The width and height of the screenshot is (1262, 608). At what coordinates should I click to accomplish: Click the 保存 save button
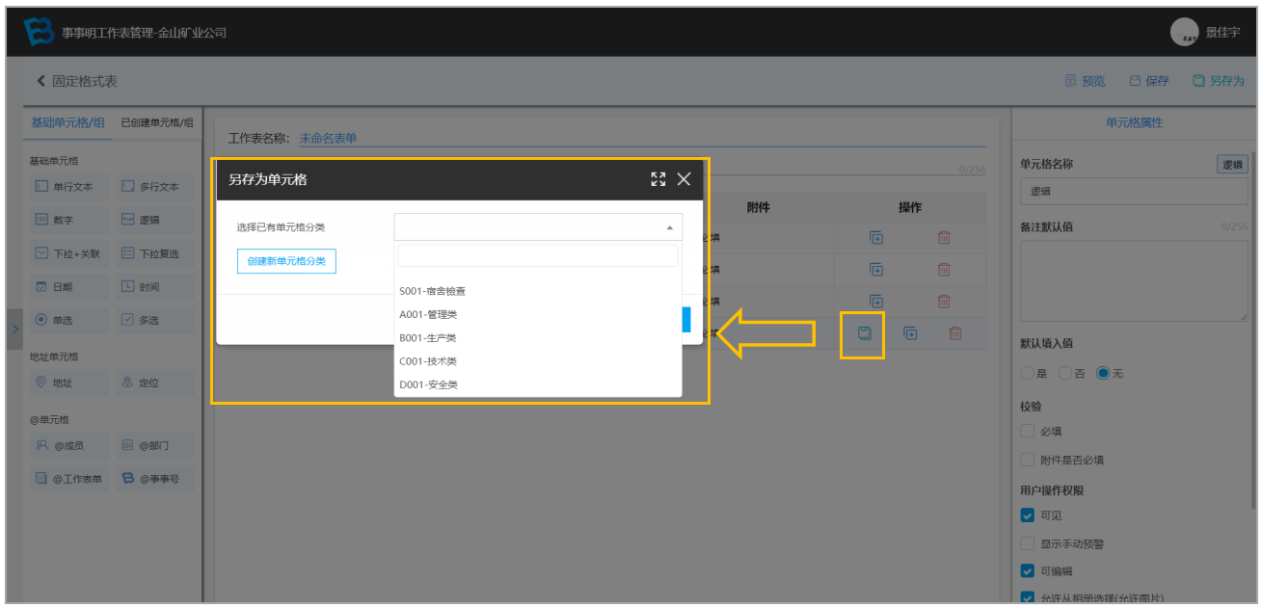[x=1149, y=81]
